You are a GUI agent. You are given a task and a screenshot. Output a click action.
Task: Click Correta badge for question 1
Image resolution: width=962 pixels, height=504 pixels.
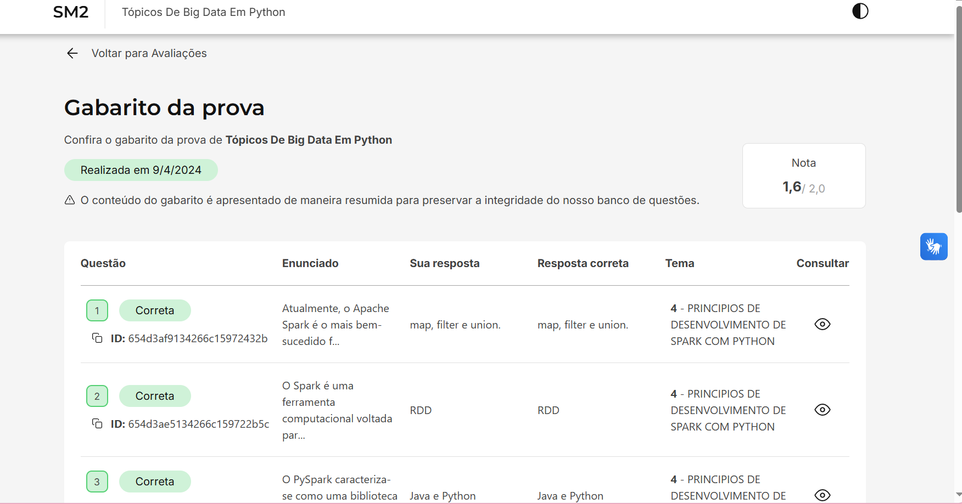155,310
